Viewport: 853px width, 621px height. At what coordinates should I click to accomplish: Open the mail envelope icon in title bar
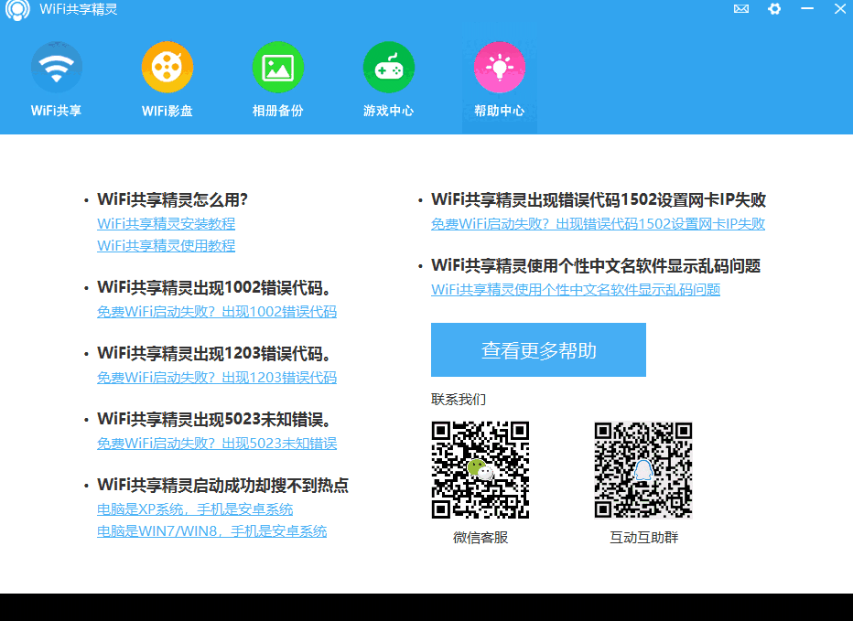point(741,9)
